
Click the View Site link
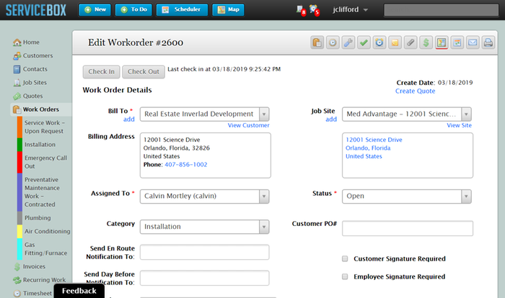pos(459,125)
